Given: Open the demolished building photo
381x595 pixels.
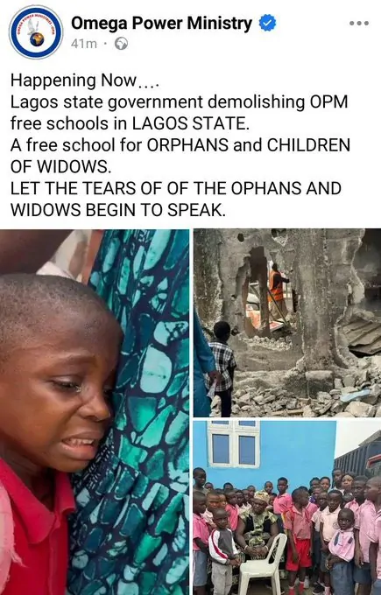Looking at the screenshot, I should 287,323.
